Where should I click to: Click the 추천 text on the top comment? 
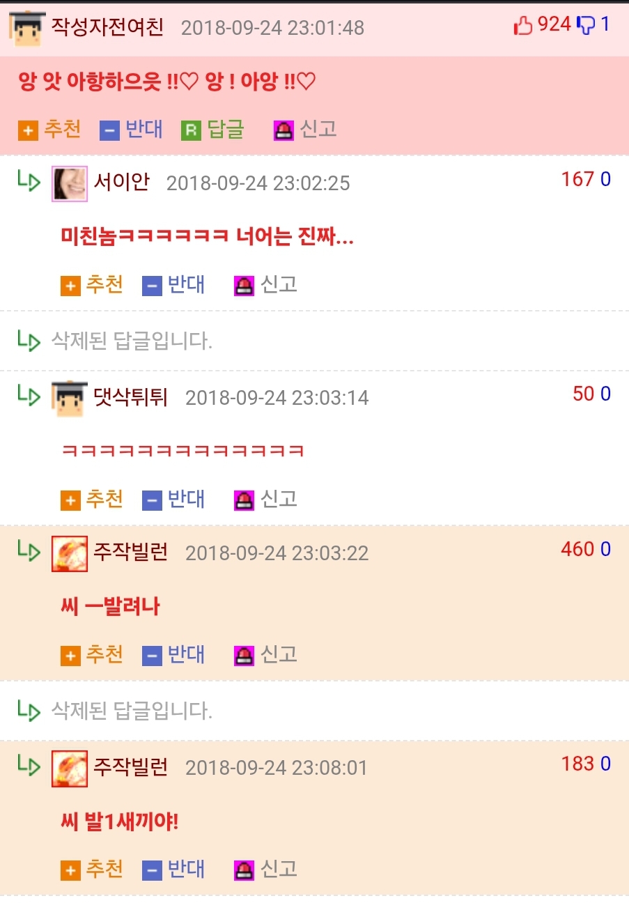click(63, 129)
